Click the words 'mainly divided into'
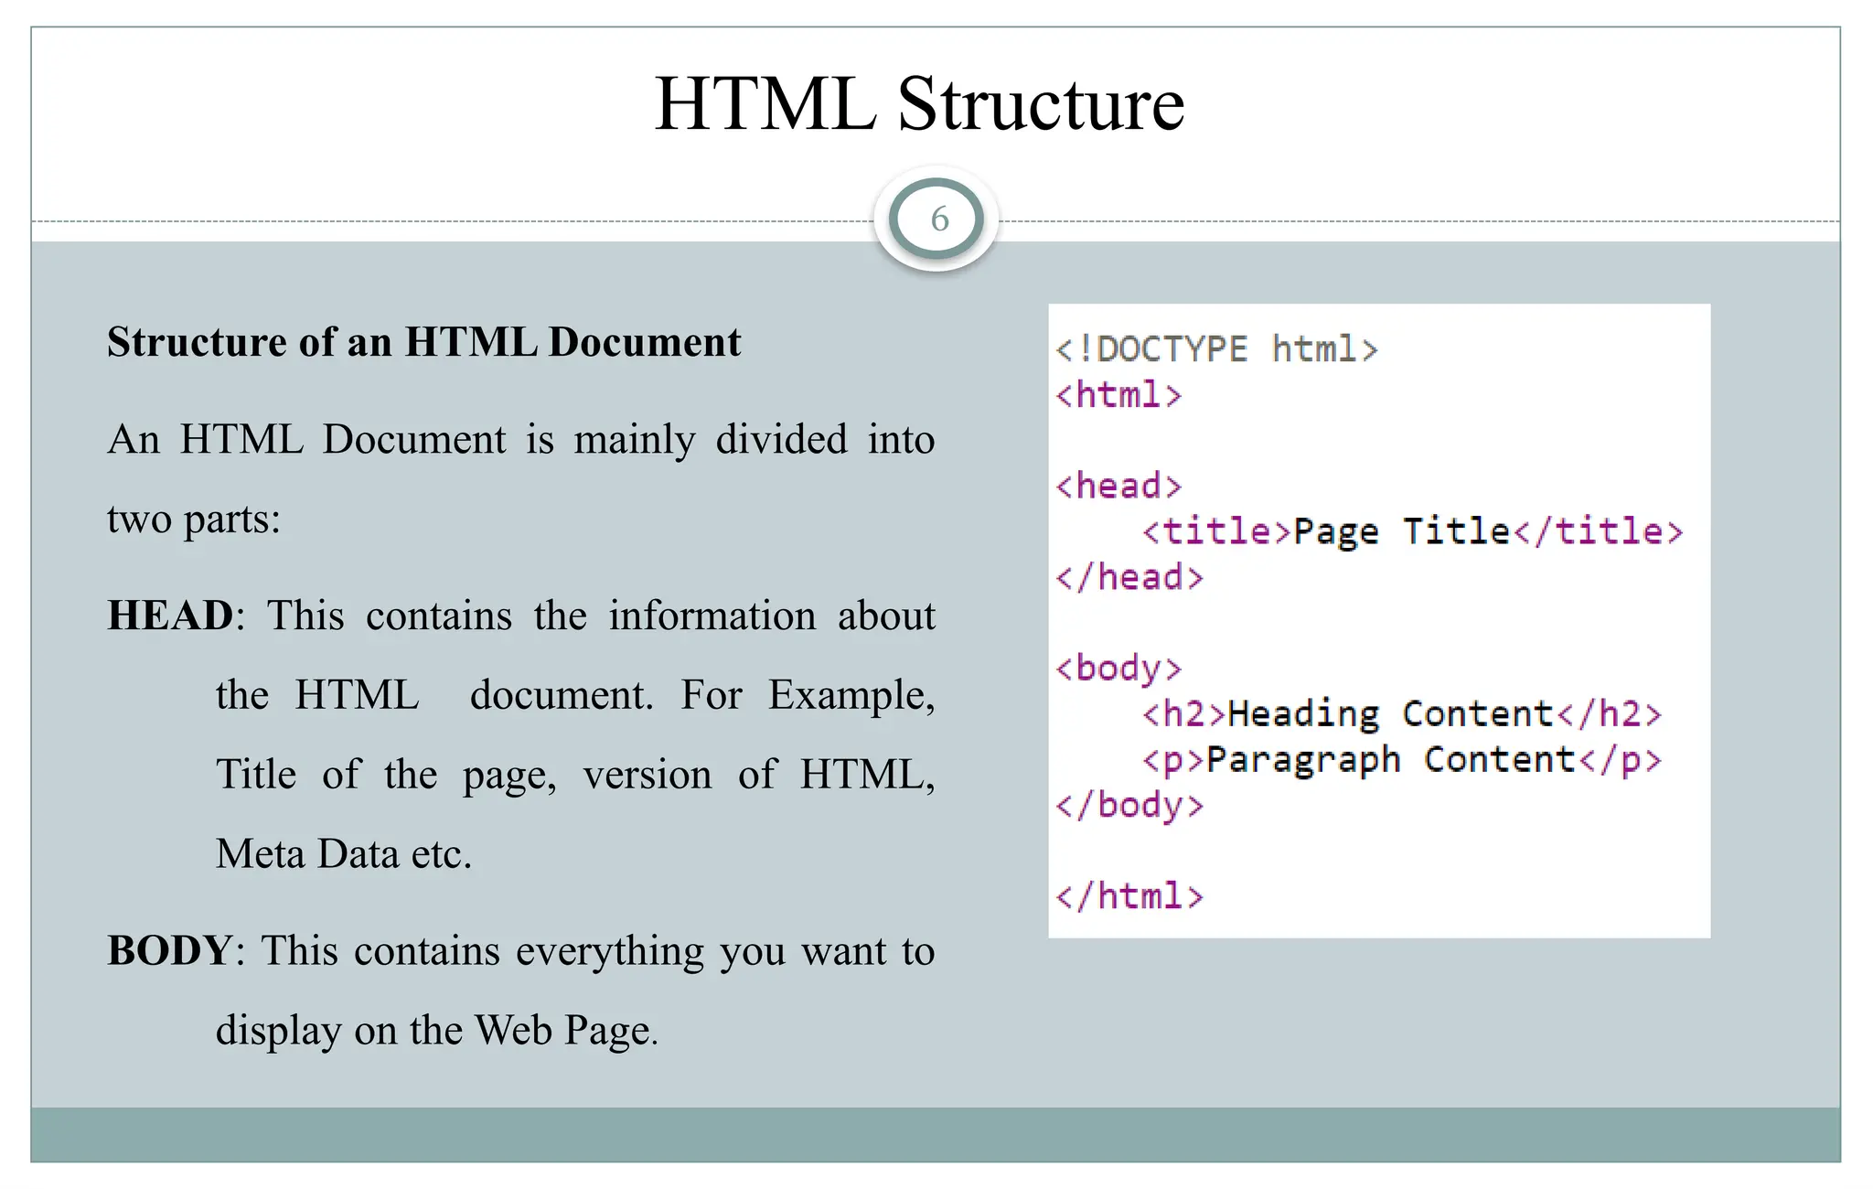The width and height of the screenshot is (1873, 1189). 754,440
